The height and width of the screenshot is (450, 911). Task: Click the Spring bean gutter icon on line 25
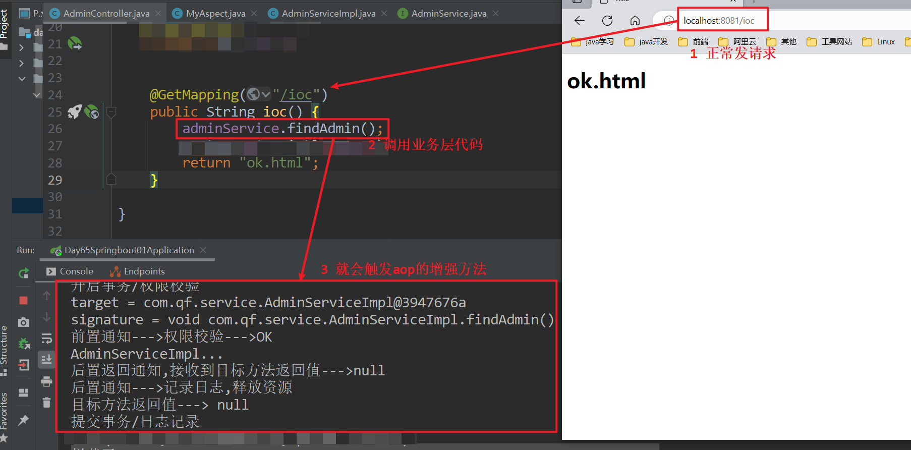[92, 111]
